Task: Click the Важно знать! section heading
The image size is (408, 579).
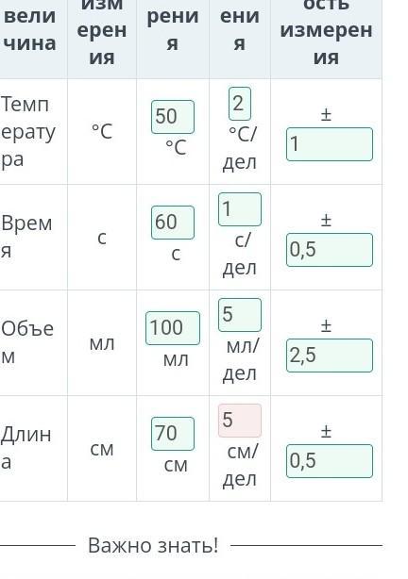Action: pos(153,545)
